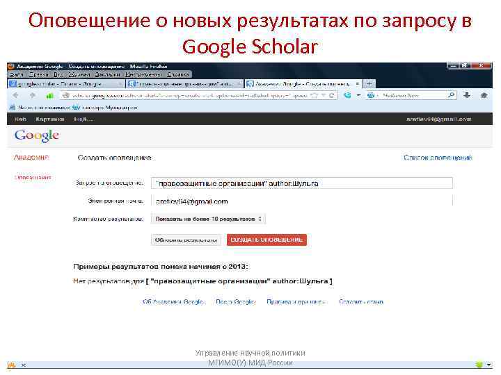
Task: Open the address bar history dropdown arrow
Action: 324,95
